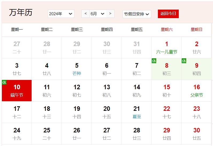213x146 pixels.
Task: Choose June 30 date cell
Action: click(196, 134)
